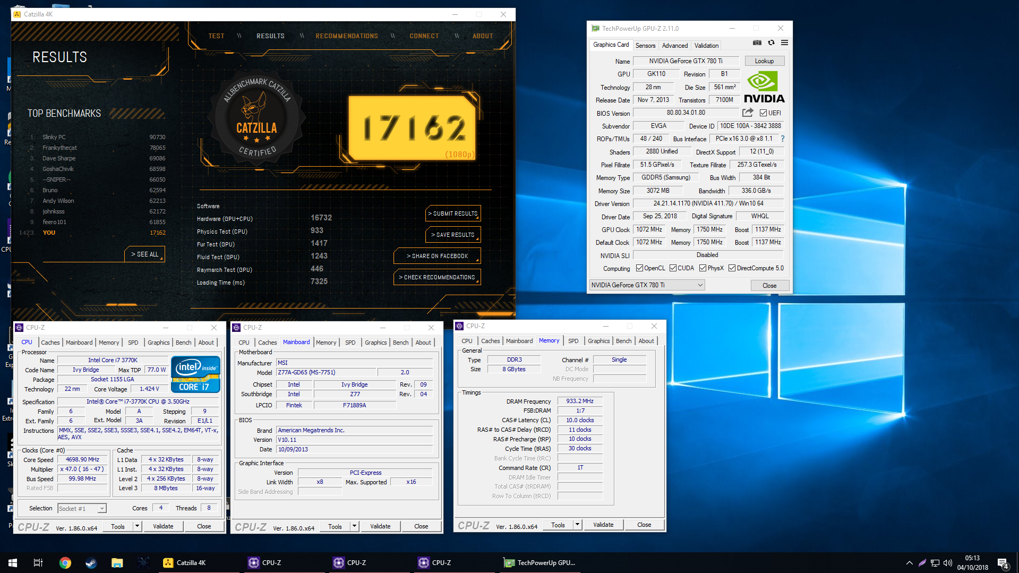Toggle PhysX checkbox
This screenshot has height=573, width=1019.
703,268
